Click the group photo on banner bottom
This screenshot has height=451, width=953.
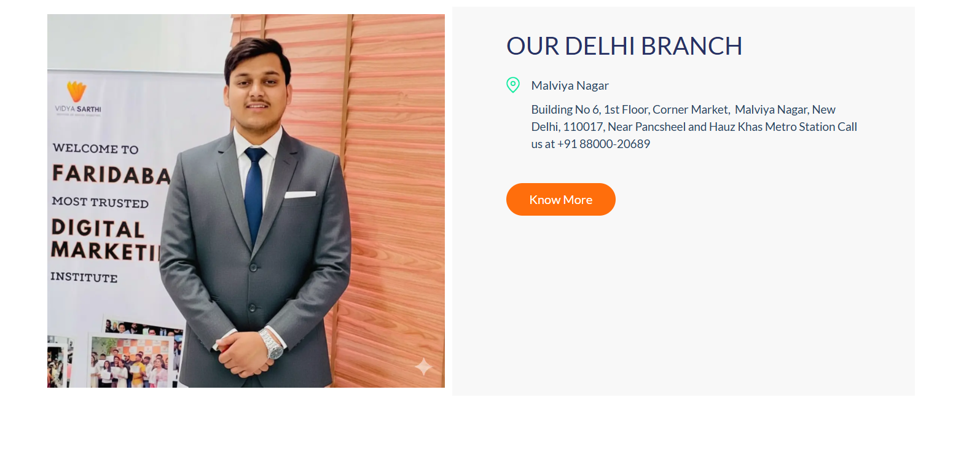(x=130, y=361)
